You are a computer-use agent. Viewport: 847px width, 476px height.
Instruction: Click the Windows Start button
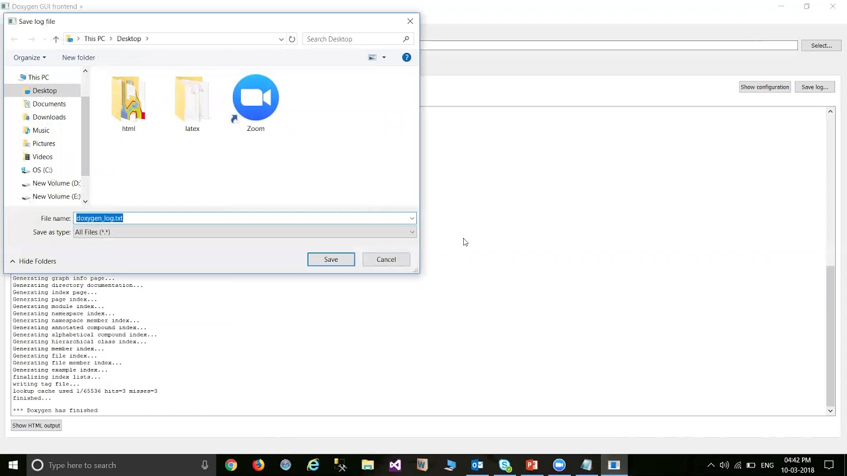[x=13, y=465]
